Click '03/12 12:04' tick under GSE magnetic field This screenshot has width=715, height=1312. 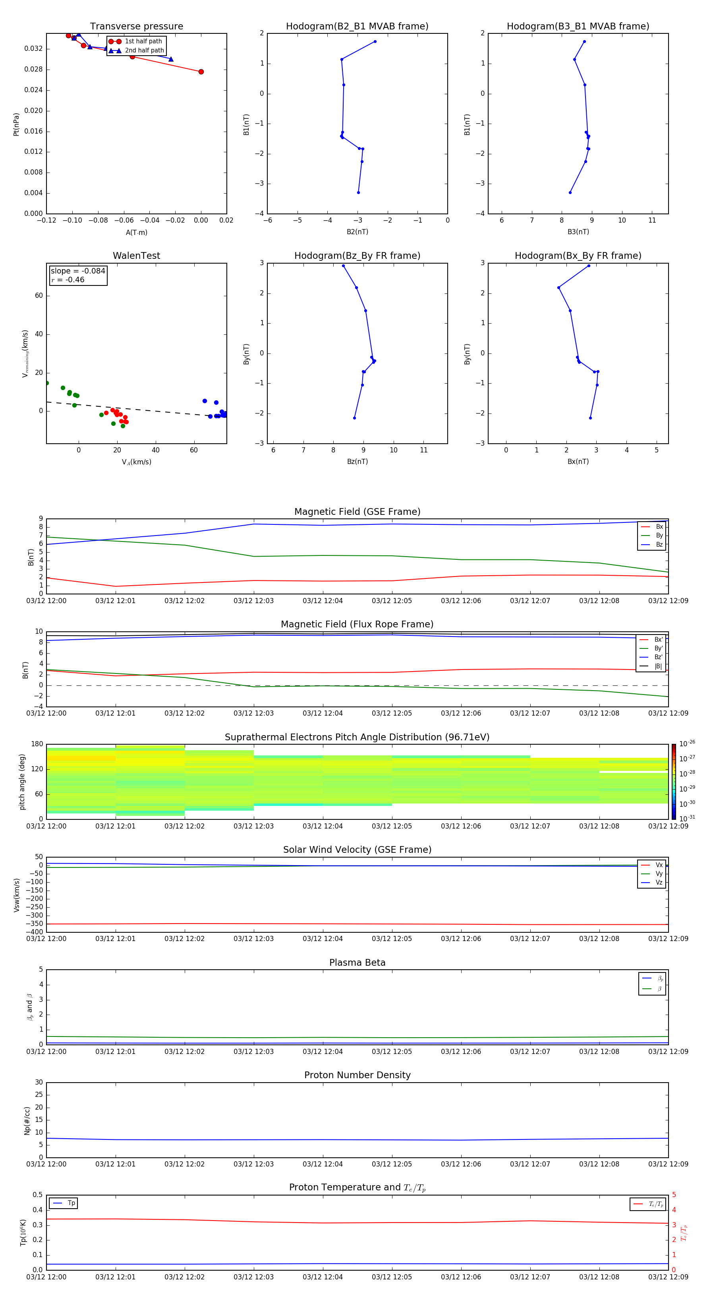(x=323, y=601)
